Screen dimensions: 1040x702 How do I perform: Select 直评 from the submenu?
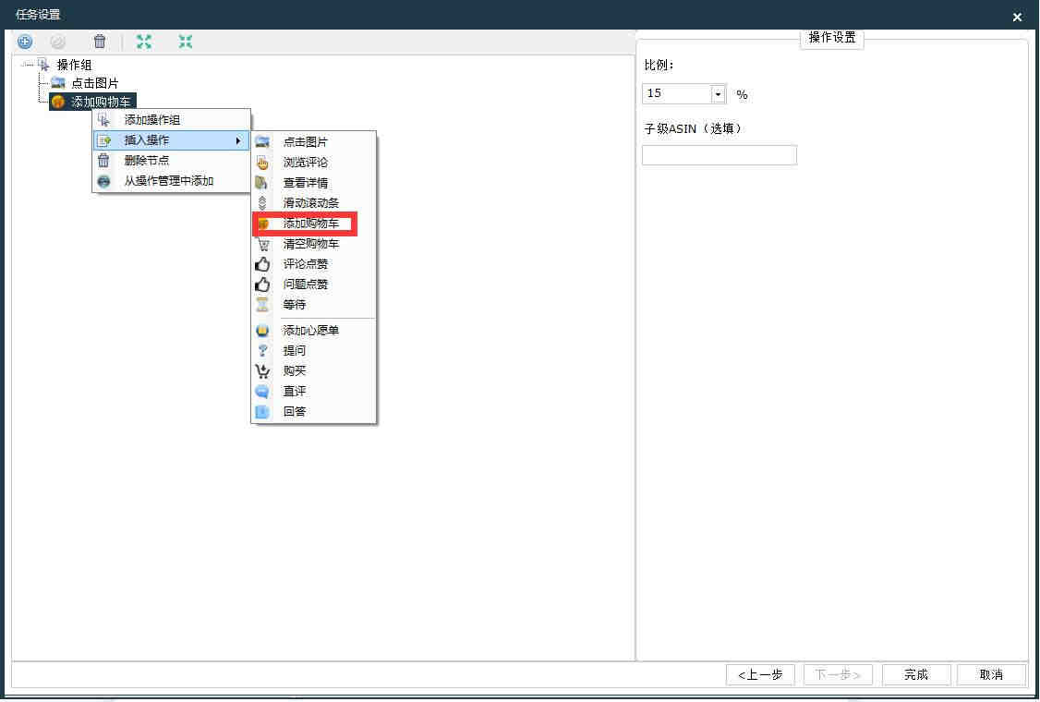point(314,392)
